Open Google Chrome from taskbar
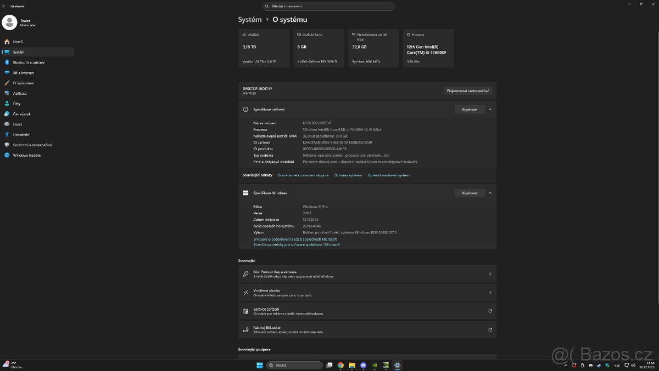Screen dimensions: 659x371 pos(340,365)
